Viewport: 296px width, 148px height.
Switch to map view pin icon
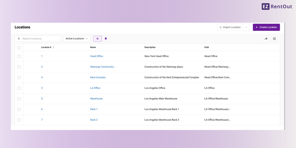[x=106, y=39]
